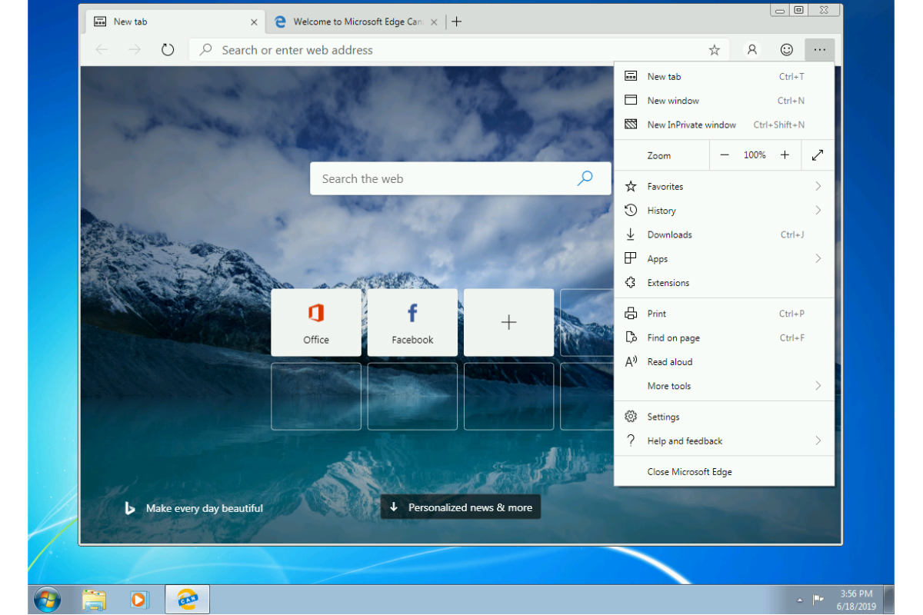The height and width of the screenshot is (615, 923).
Task: Open the Facebook shortcut tile
Action: [412, 322]
